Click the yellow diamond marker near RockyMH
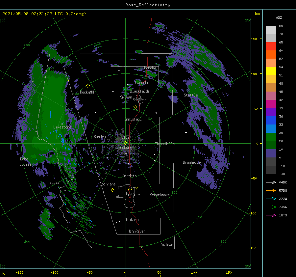This screenshot has width=296, height=277. pyautogui.click(x=88, y=86)
